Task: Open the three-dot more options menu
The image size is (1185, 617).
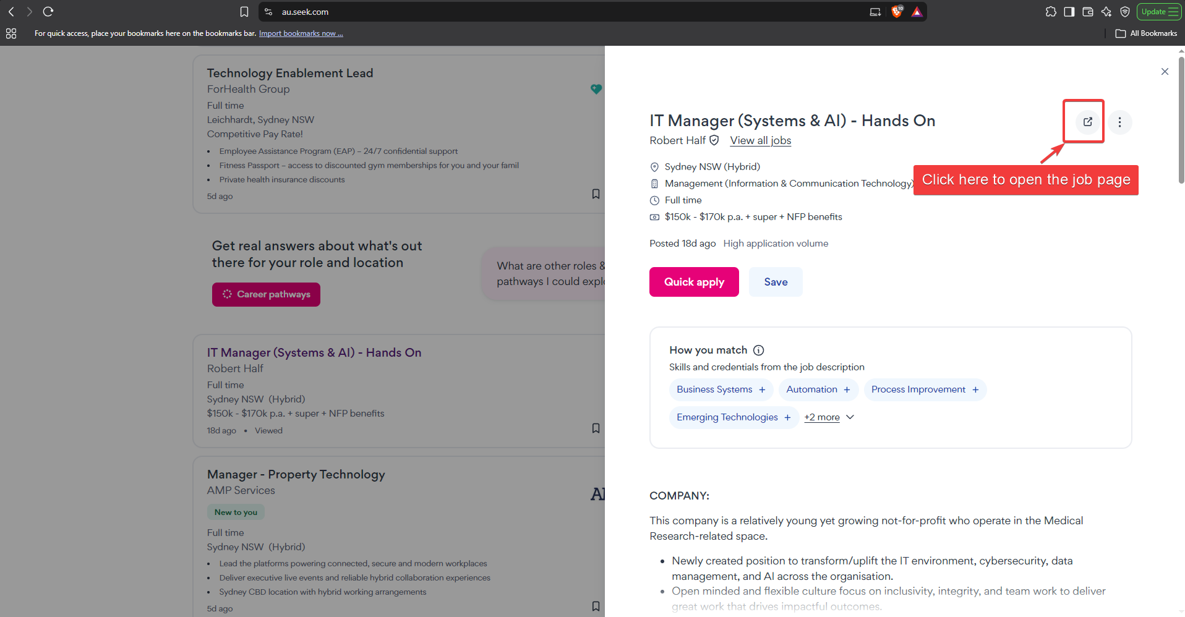Action: [1119, 122]
